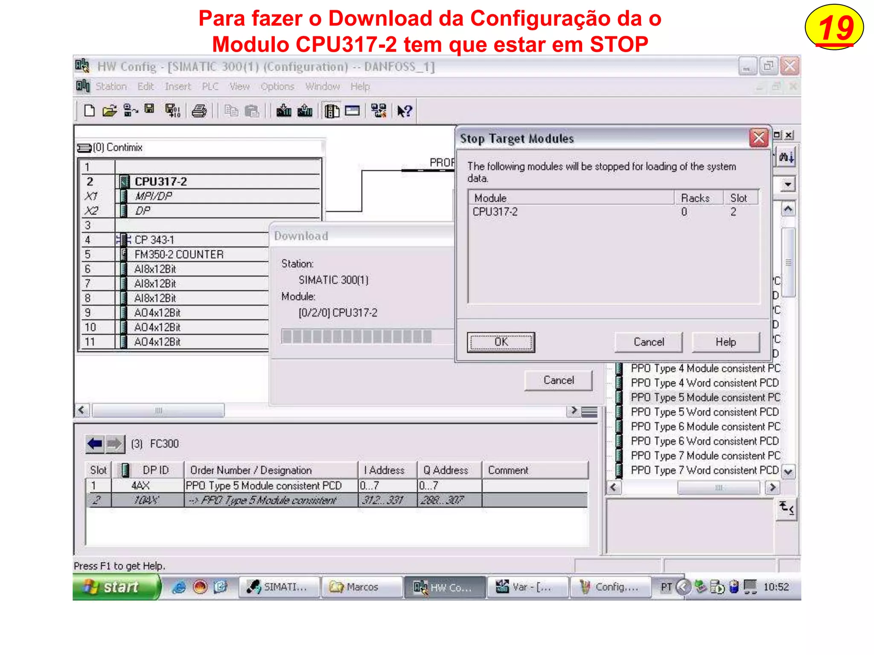Image resolution: width=874 pixels, height=655 pixels.
Task: Click the catalog info pin icon
Action: (786, 508)
